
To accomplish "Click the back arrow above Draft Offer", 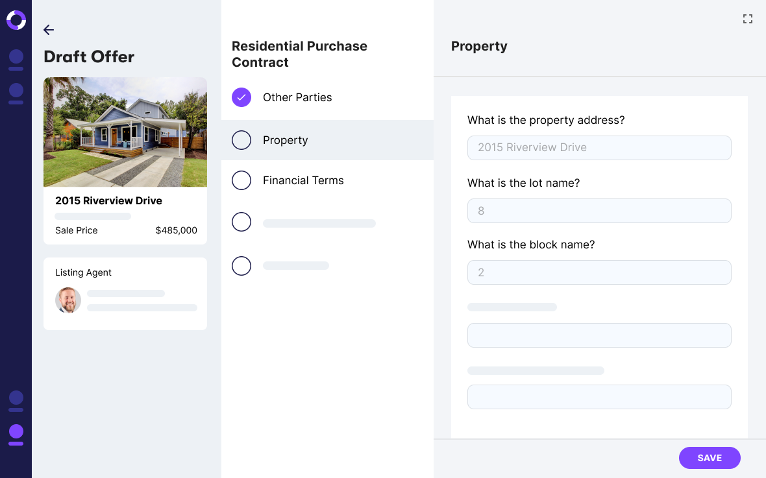I will pyautogui.click(x=49, y=30).
